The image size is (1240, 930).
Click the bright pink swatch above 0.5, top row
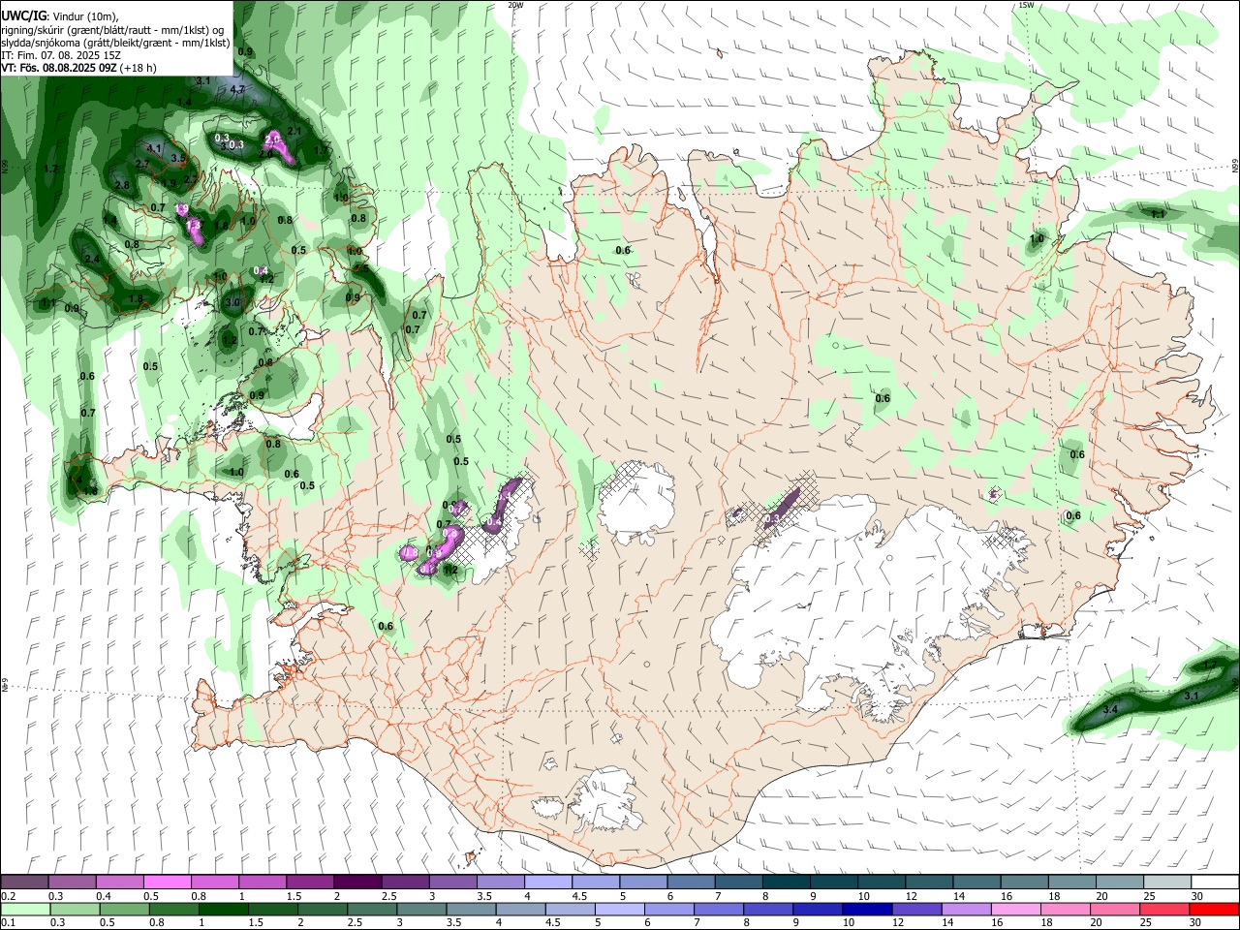pos(168,883)
